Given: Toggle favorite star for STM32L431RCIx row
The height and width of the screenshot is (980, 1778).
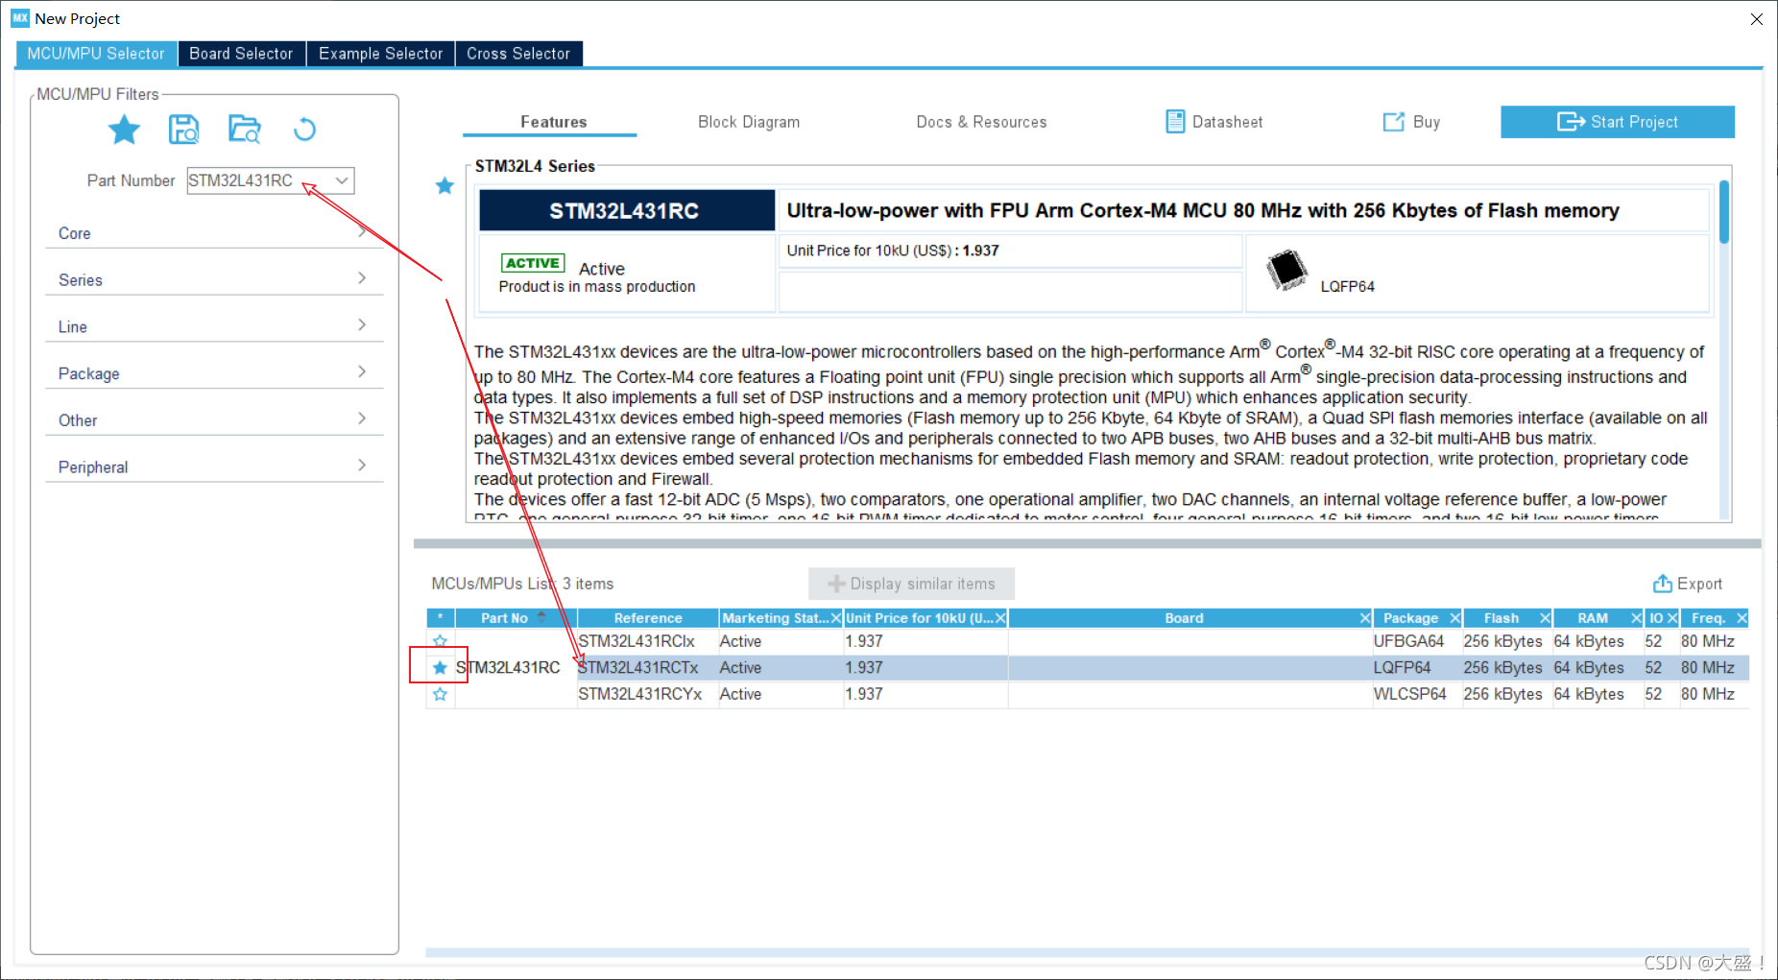Looking at the screenshot, I should [440, 641].
